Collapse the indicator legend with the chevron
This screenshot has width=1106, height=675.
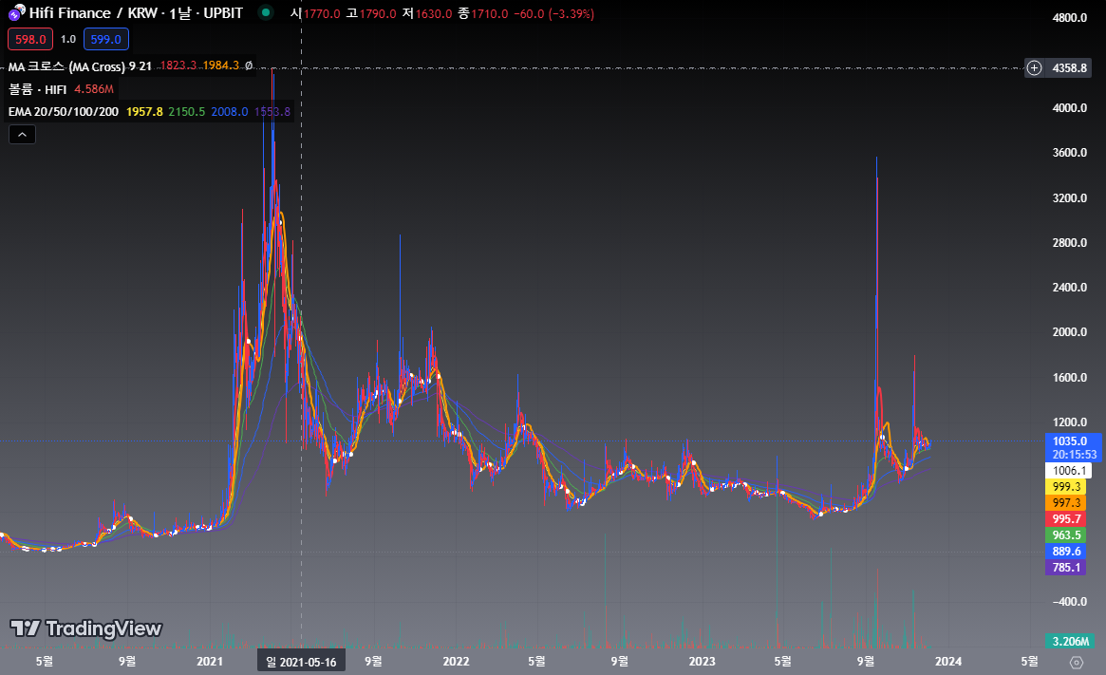click(x=22, y=134)
